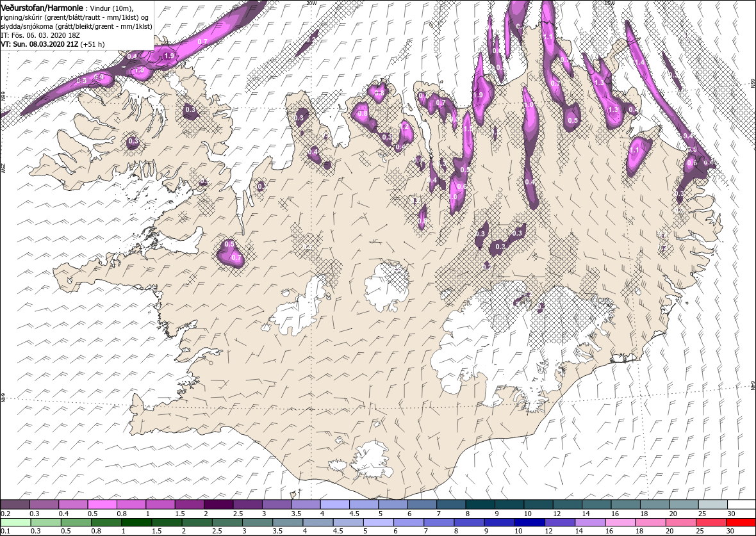Pick the pale green swatch between 0.1 and 0.3
This screenshot has width=756, height=536.
point(15,523)
